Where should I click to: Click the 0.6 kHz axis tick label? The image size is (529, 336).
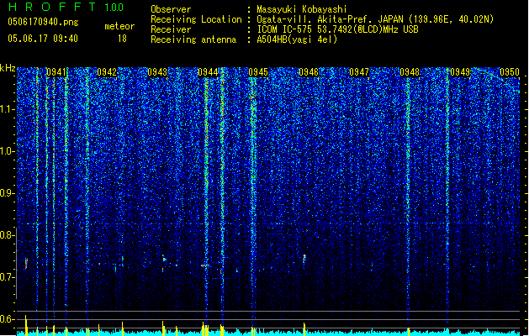[8, 319]
